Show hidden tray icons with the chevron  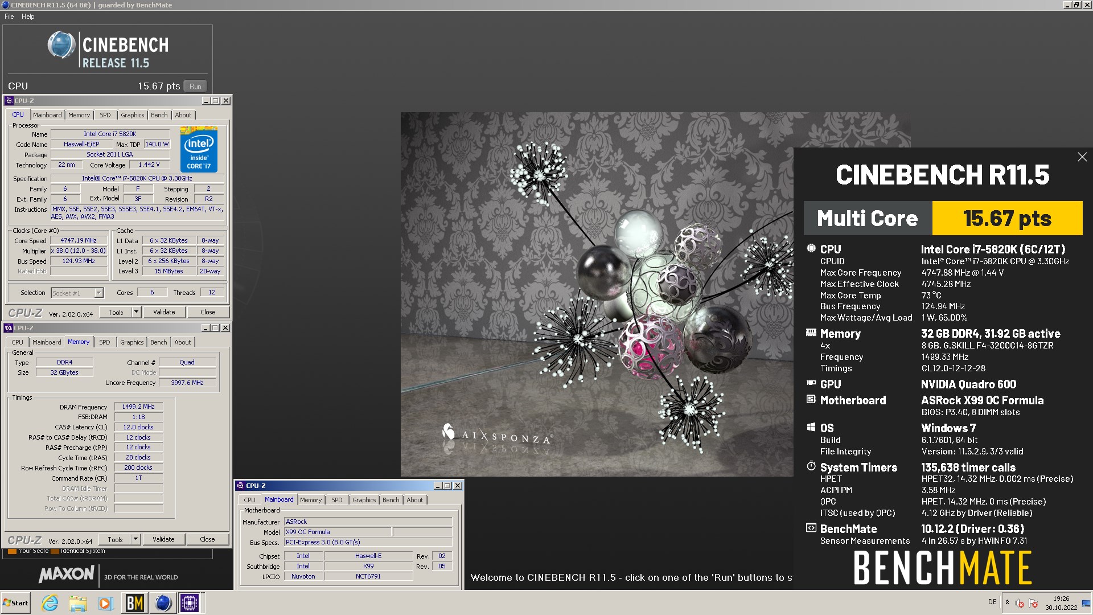click(x=1007, y=602)
